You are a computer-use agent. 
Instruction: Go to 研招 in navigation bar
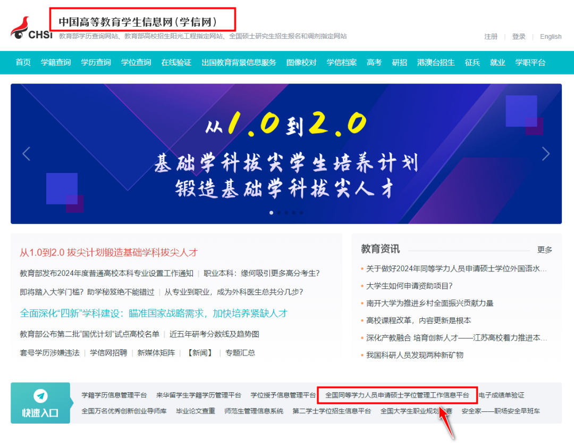coord(399,62)
